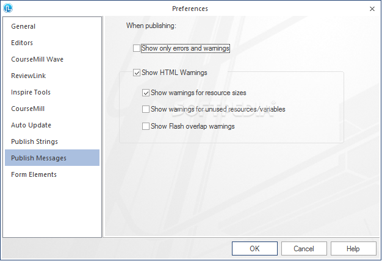Screen dimensions: 382x261
Task: Show Publish Strings settings
Action: 52,141
